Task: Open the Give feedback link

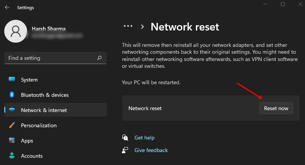Action: [x=151, y=150]
